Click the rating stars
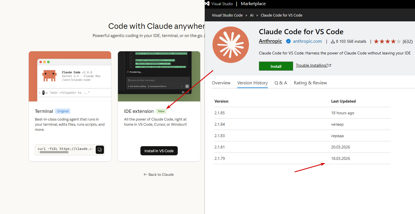 click(387, 41)
